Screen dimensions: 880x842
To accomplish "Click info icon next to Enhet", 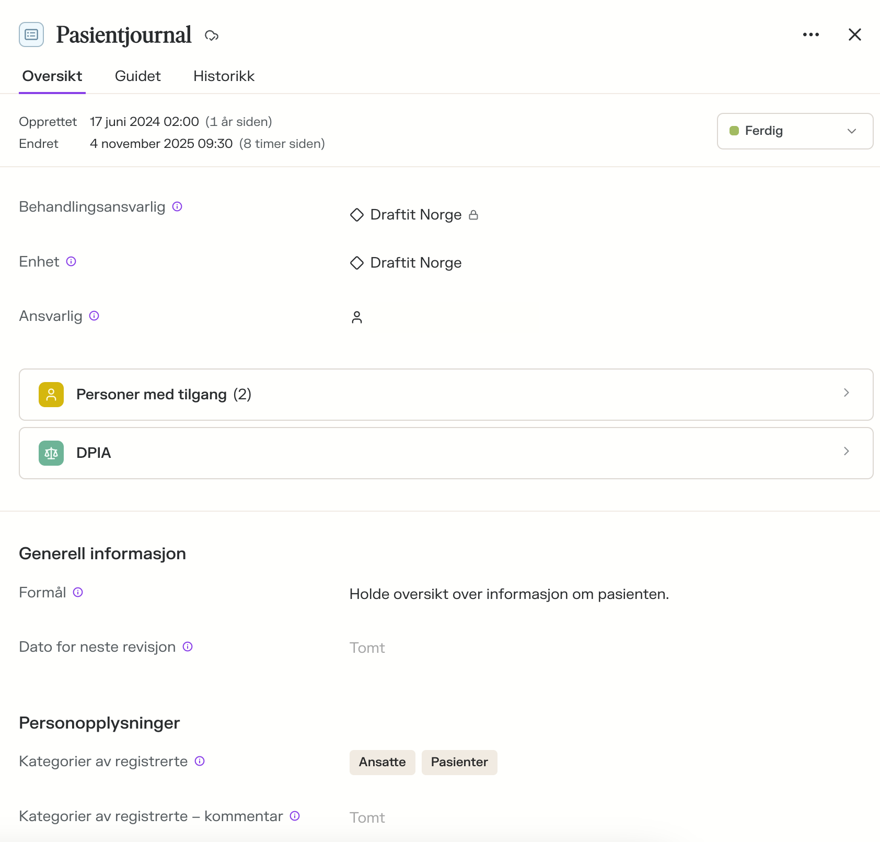I will pyautogui.click(x=71, y=261).
